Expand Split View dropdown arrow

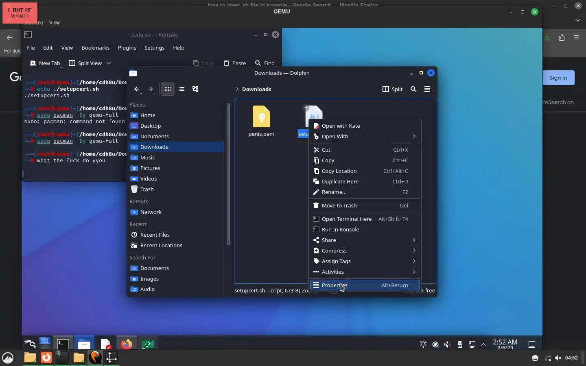tap(109, 63)
